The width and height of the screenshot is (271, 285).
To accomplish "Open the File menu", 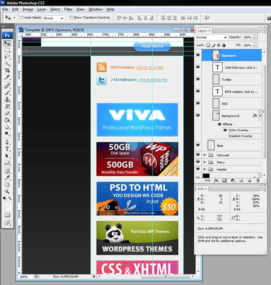I will (5, 9).
